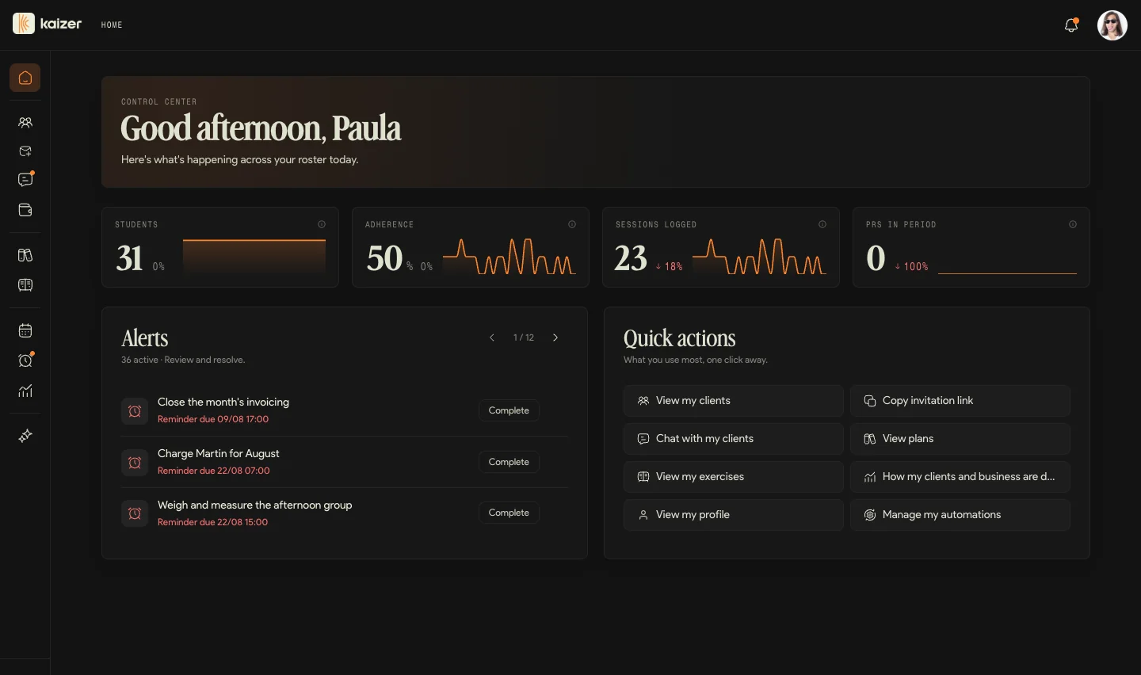
Task: Open the calendar icon in the sidebar
Action: click(x=25, y=330)
